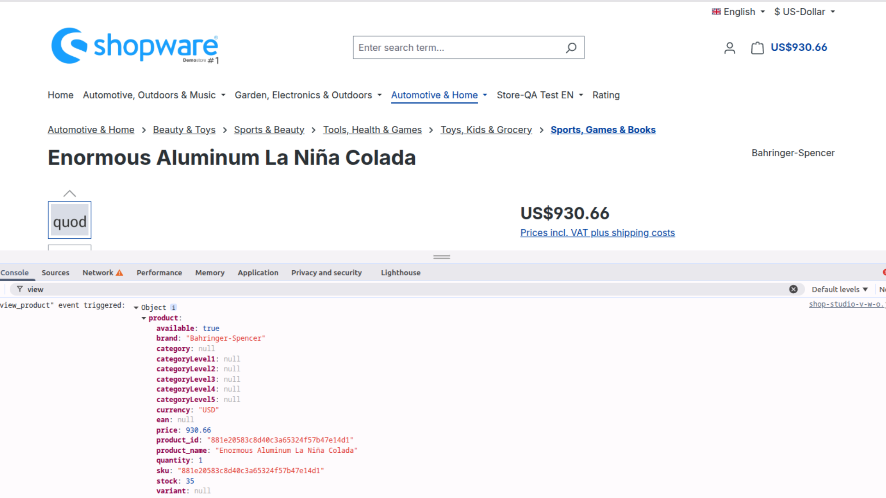Viewport: 886px width, 498px height.
Task: Clear the console filter text
Action: 793,289
